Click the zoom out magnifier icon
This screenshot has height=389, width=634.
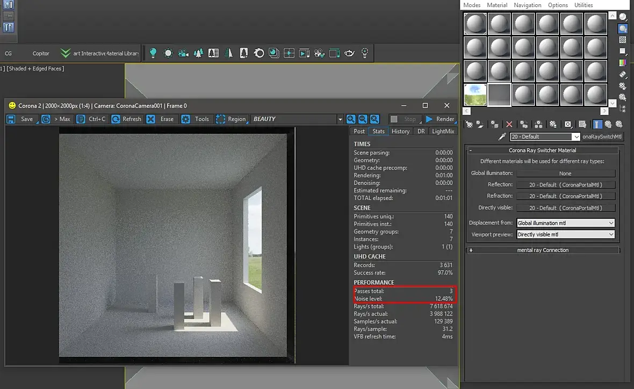coord(363,119)
